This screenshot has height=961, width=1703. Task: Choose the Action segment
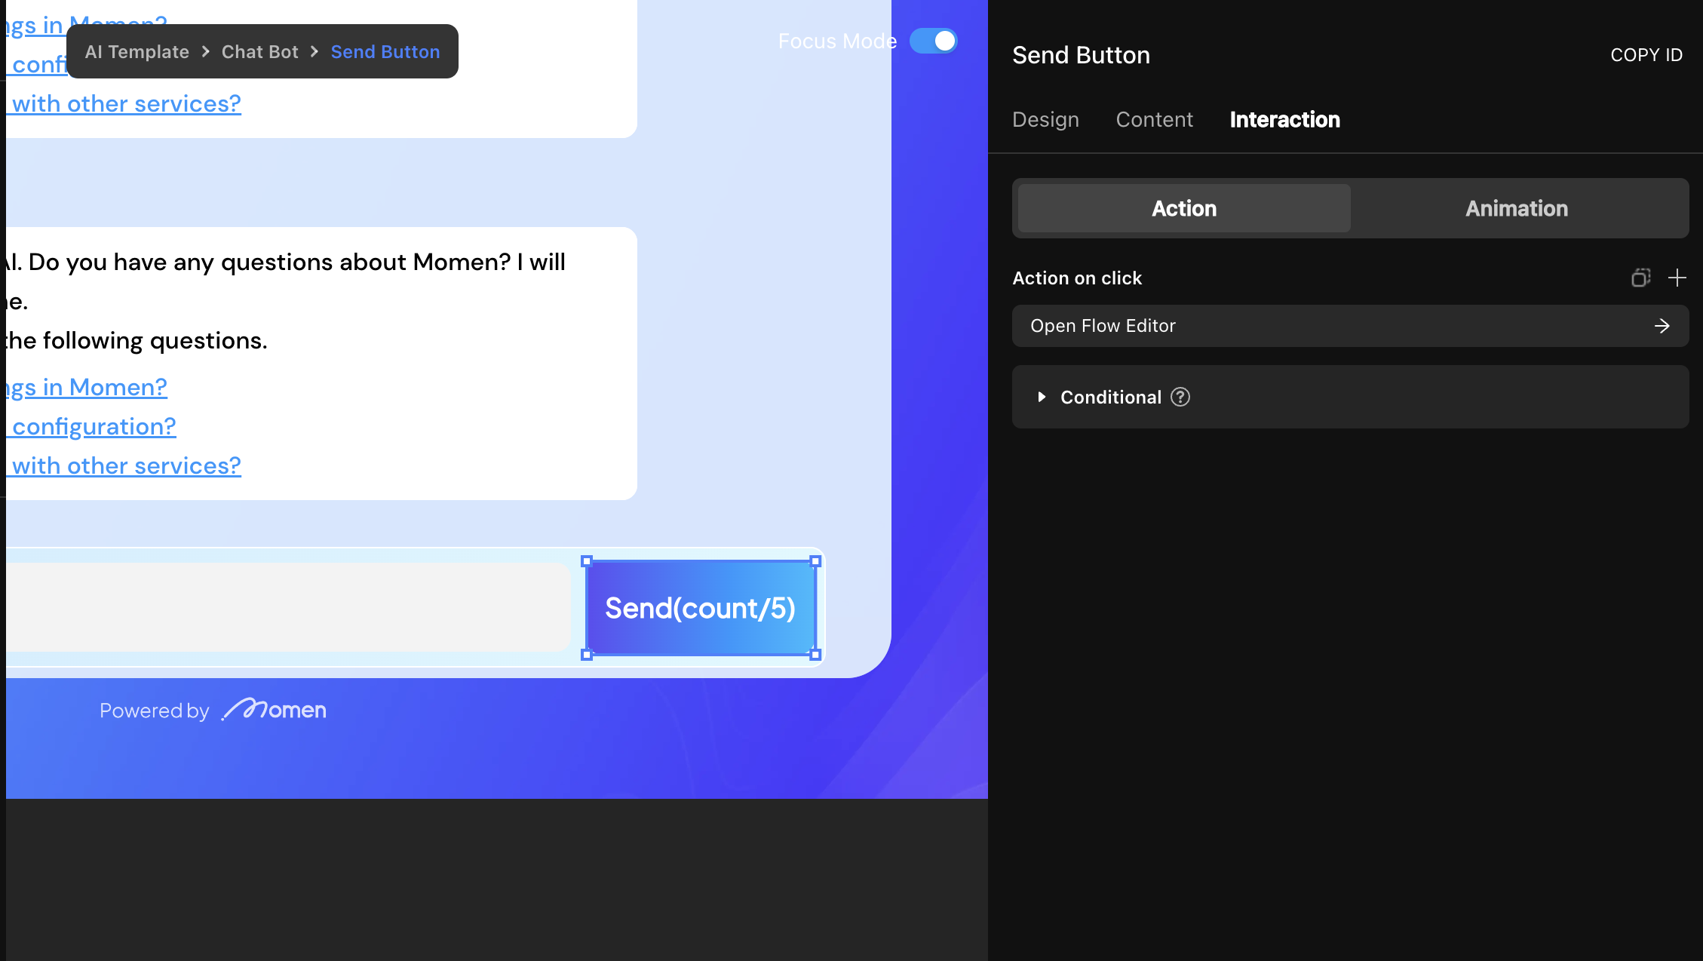[1184, 208]
